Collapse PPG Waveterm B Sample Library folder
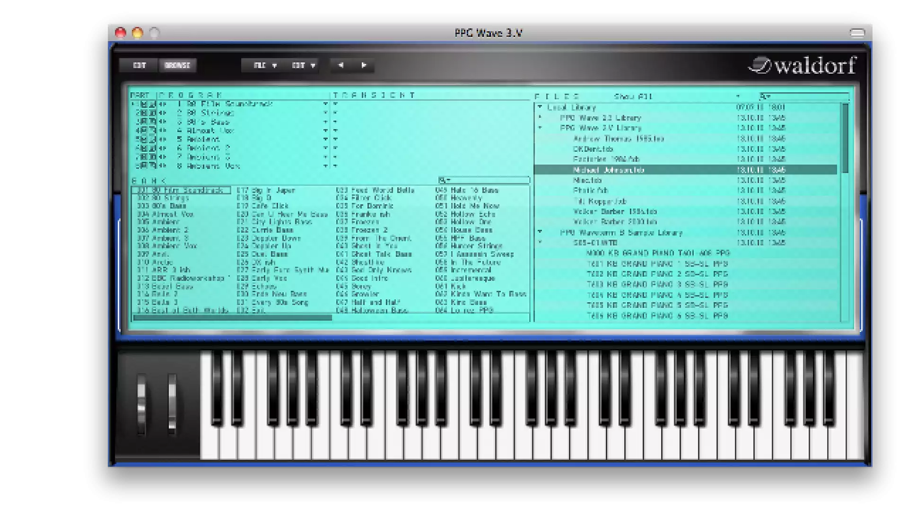The image size is (908, 515). click(540, 232)
